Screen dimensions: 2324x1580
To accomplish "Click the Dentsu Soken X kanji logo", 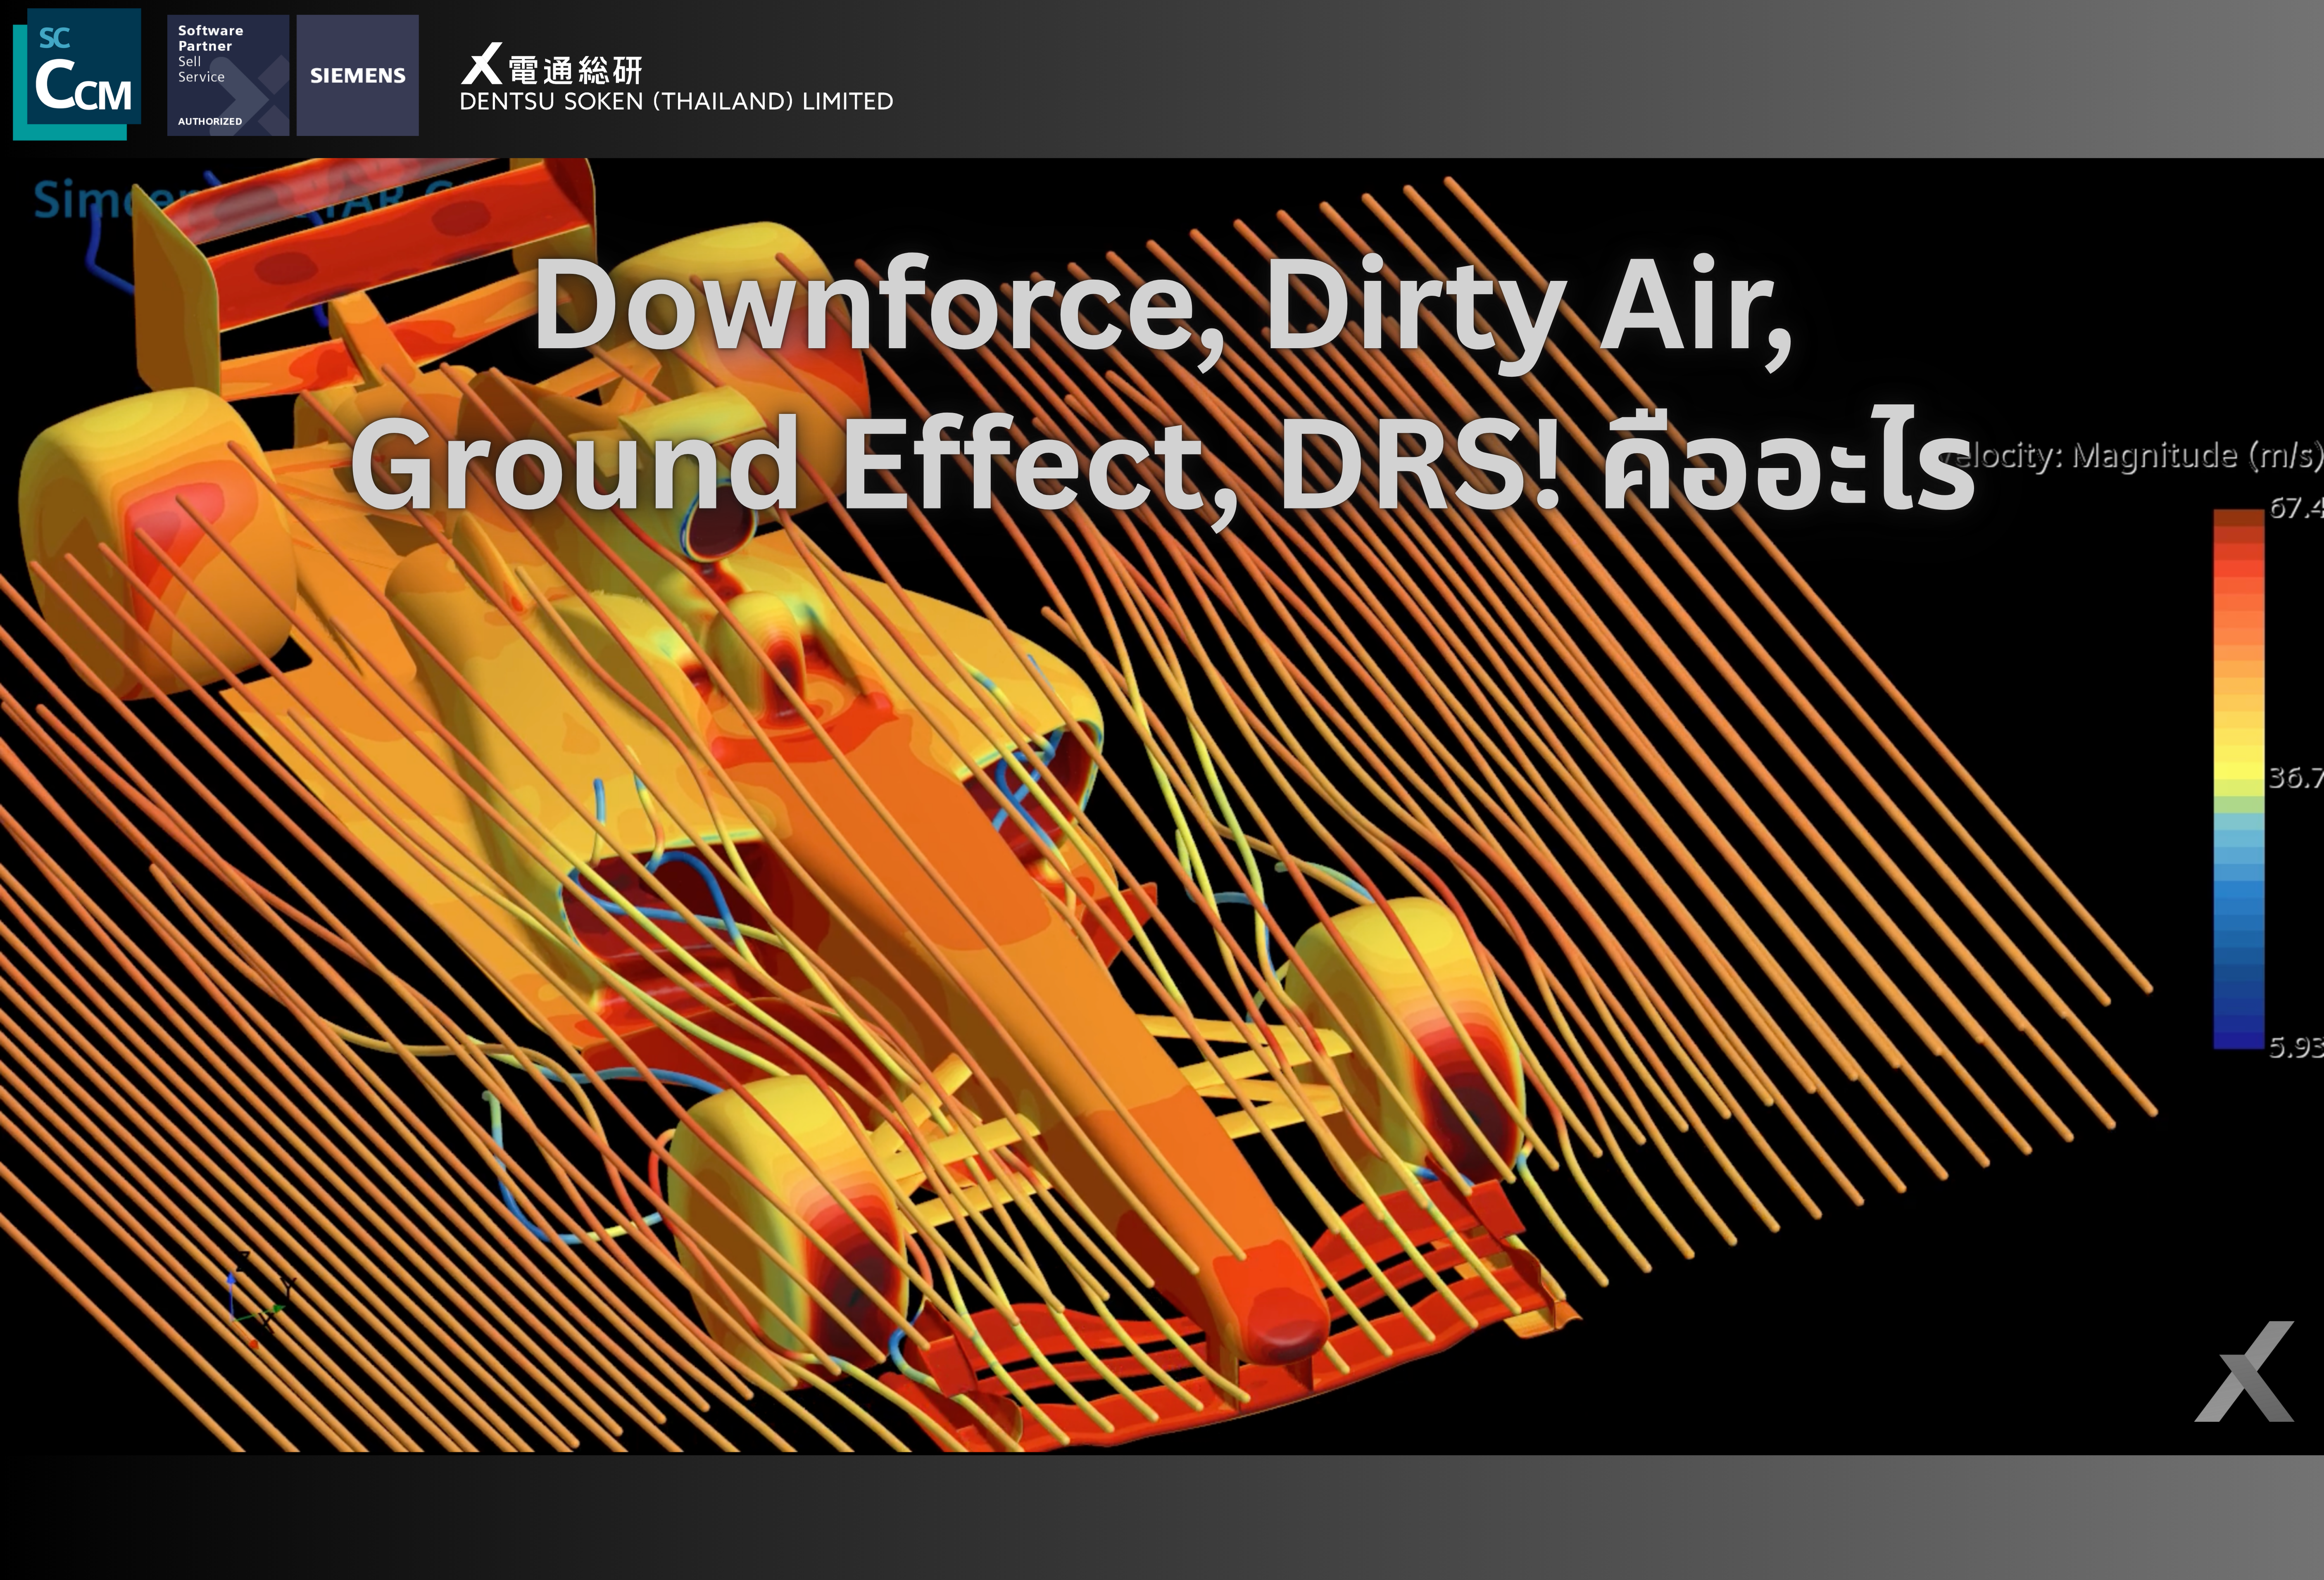I will 552,65.
